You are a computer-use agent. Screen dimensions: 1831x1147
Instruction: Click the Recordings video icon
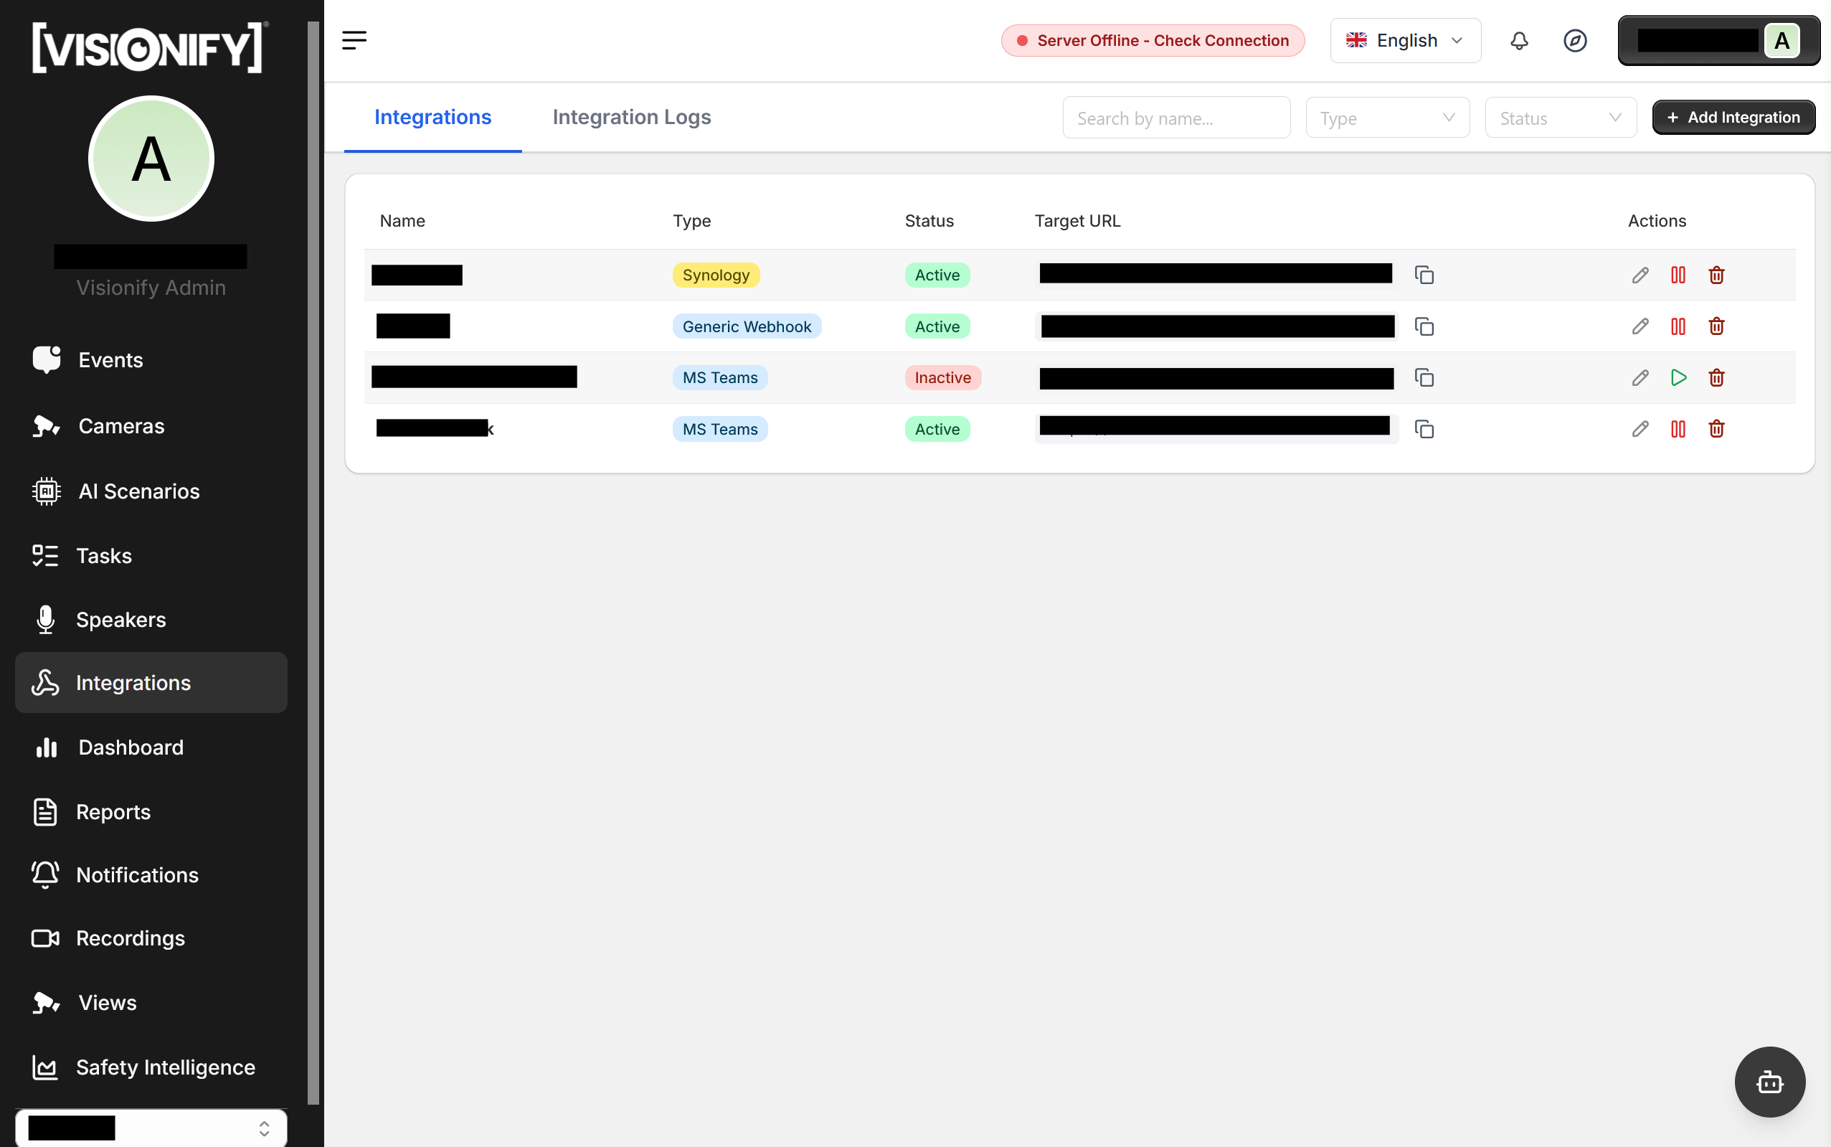coord(45,938)
